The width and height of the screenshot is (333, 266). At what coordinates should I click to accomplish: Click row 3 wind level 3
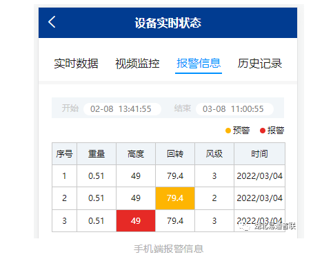[214, 220]
